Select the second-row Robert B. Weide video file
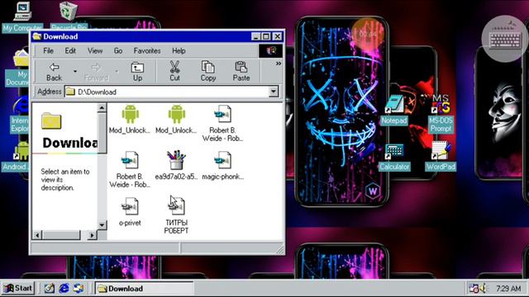 click(x=130, y=169)
